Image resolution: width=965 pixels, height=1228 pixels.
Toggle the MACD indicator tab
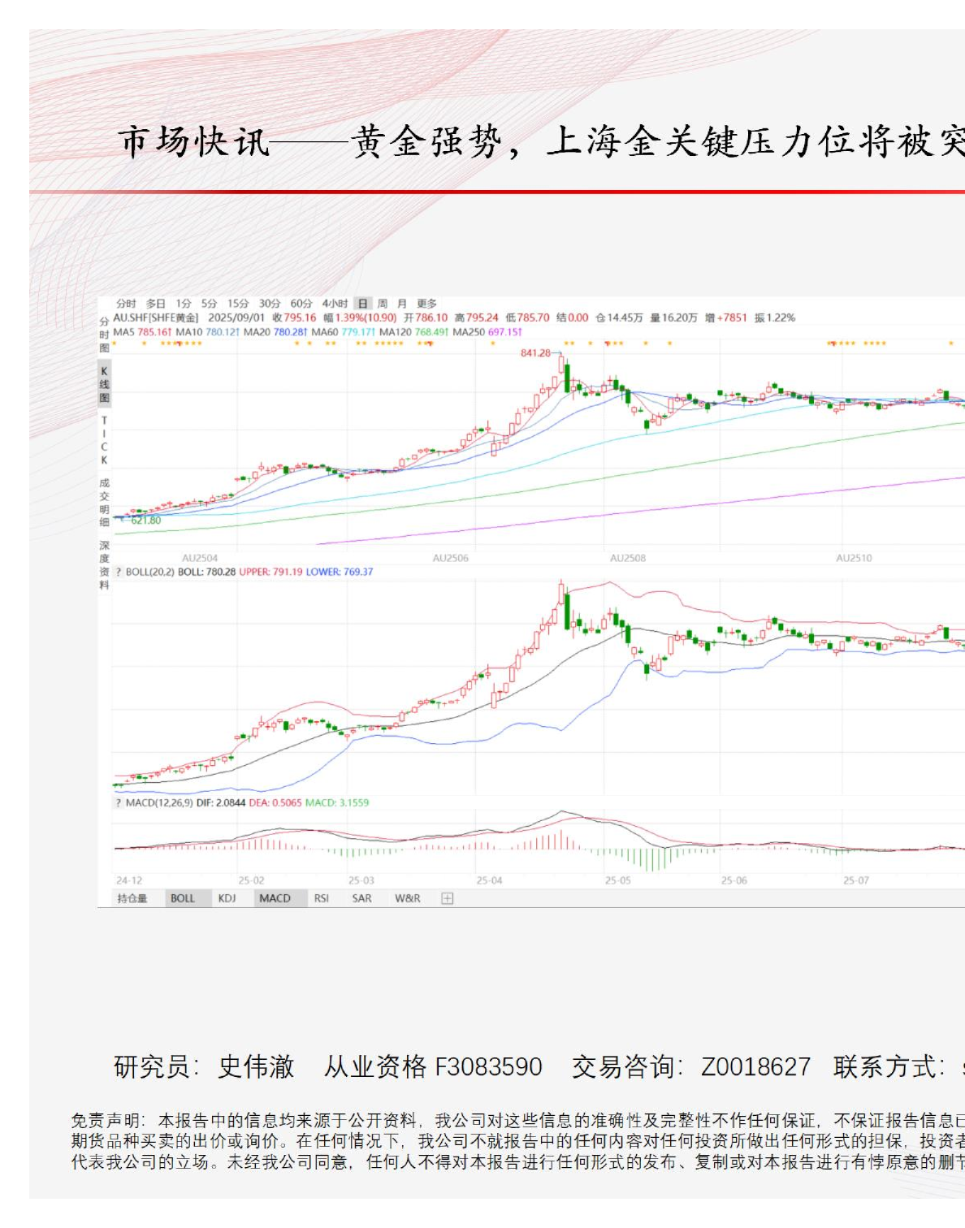coord(275,898)
